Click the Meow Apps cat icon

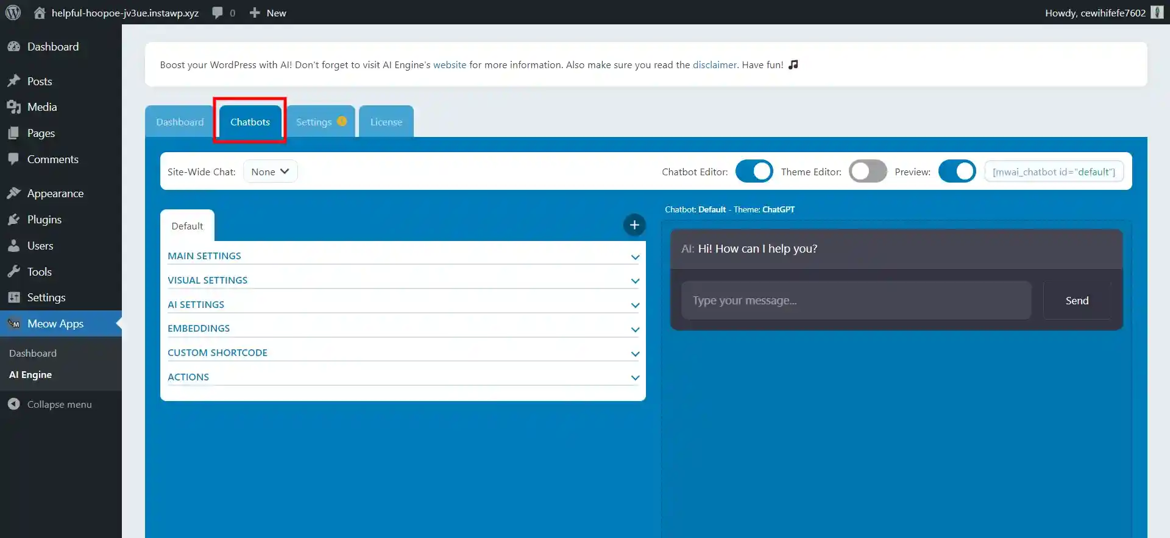coord(13,324)
